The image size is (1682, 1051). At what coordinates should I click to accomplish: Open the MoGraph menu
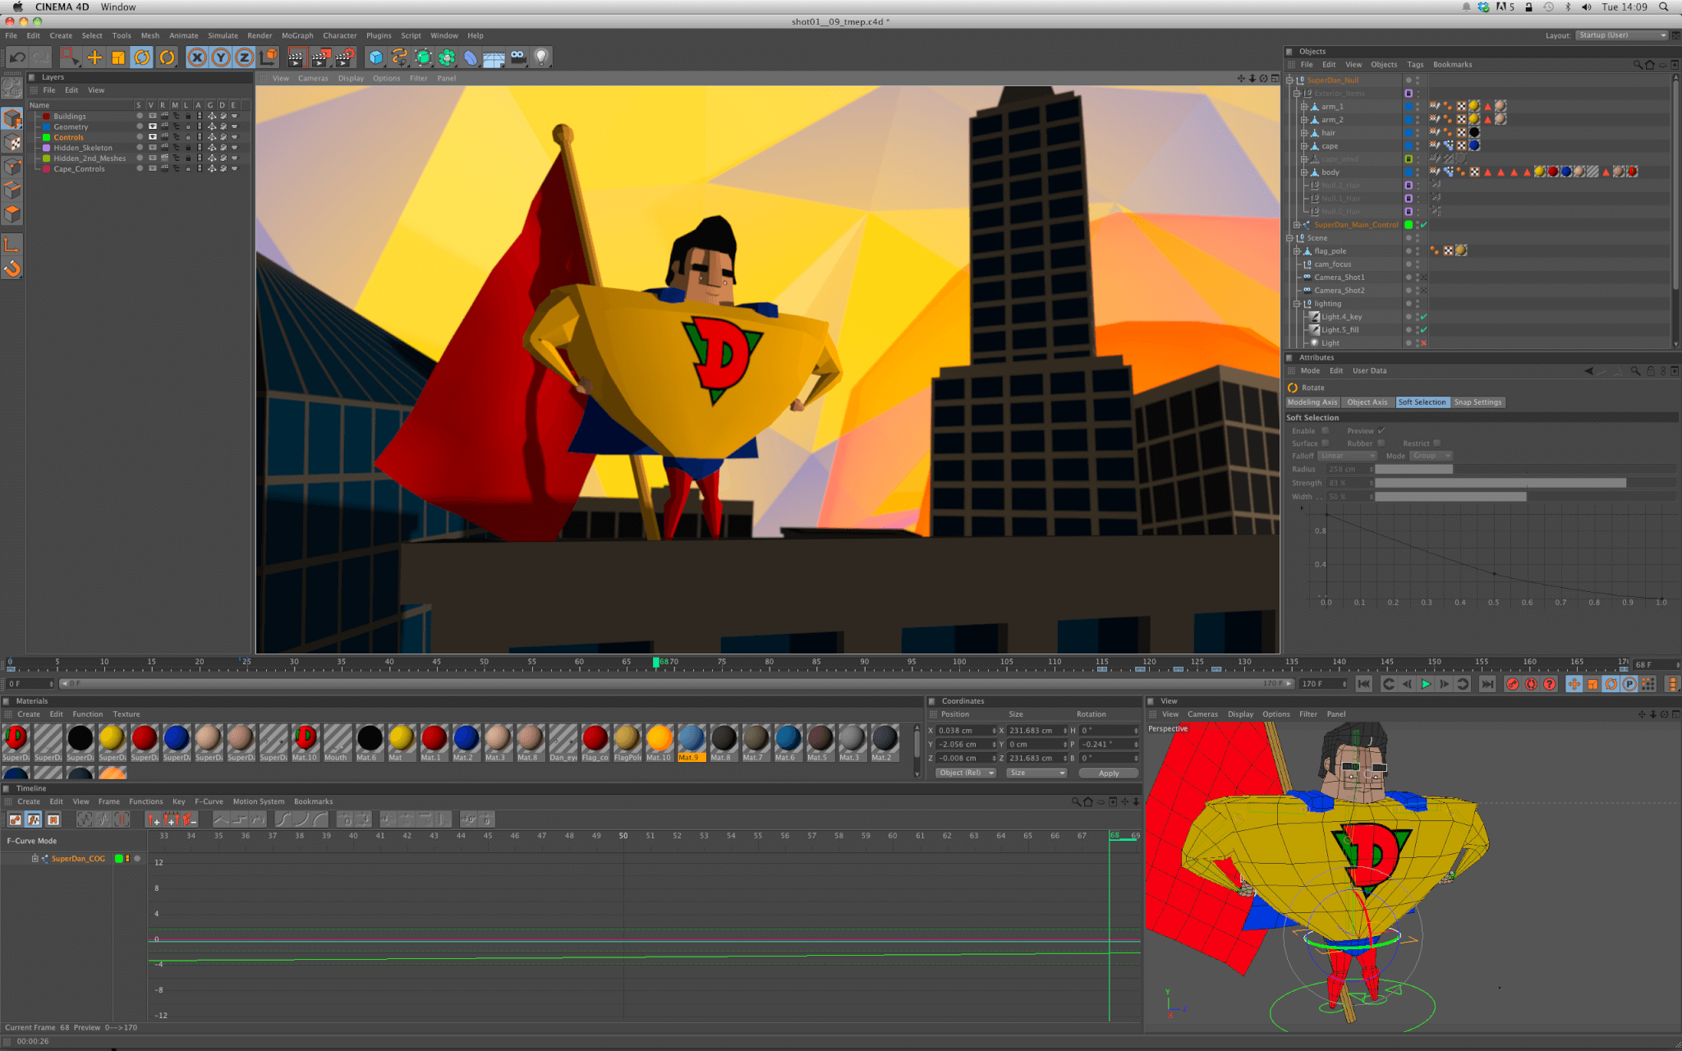(296, 35)
